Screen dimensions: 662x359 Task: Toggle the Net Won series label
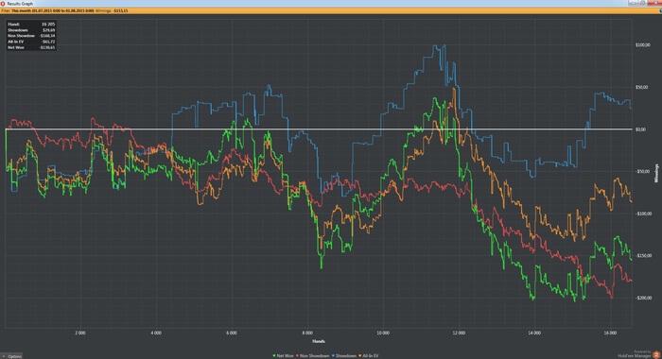tap(285, 356)
